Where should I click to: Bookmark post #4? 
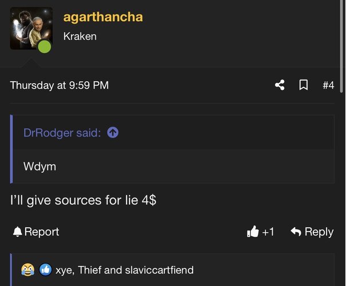[x=304, y=85]
